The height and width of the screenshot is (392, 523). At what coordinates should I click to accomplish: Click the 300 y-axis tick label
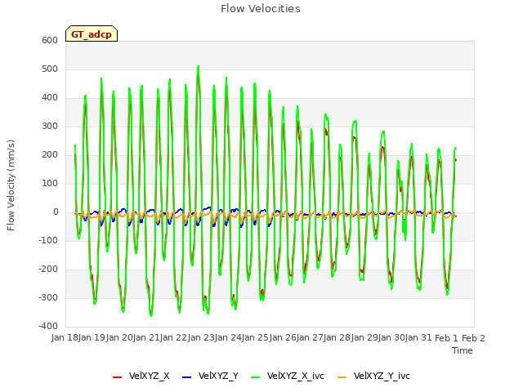50,127
